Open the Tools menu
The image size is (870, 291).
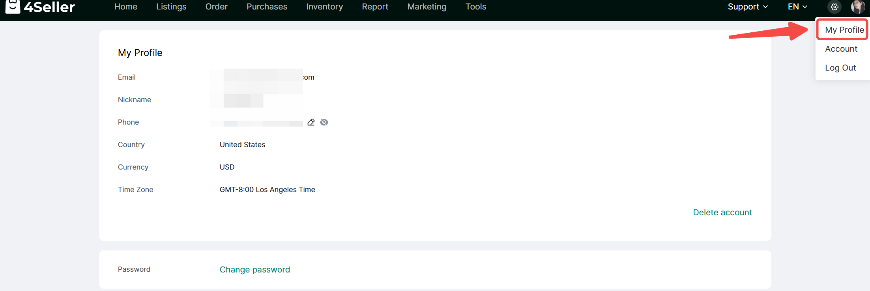tap(475, 7)
